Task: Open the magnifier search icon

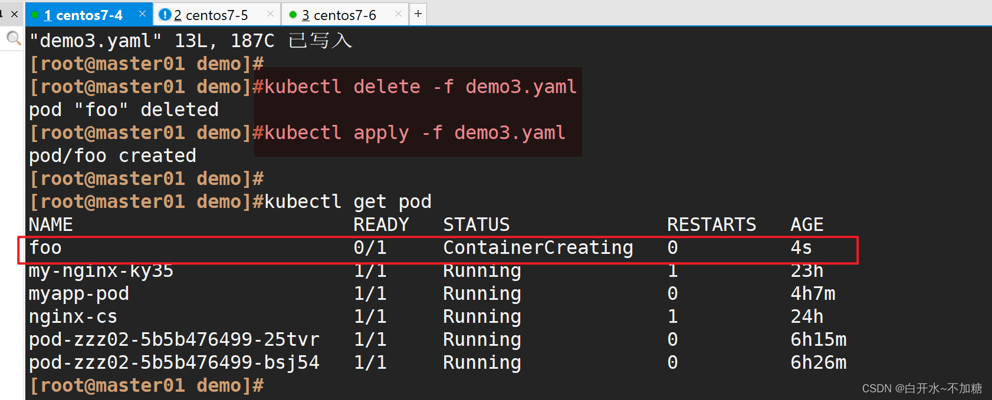Action: 13,39
